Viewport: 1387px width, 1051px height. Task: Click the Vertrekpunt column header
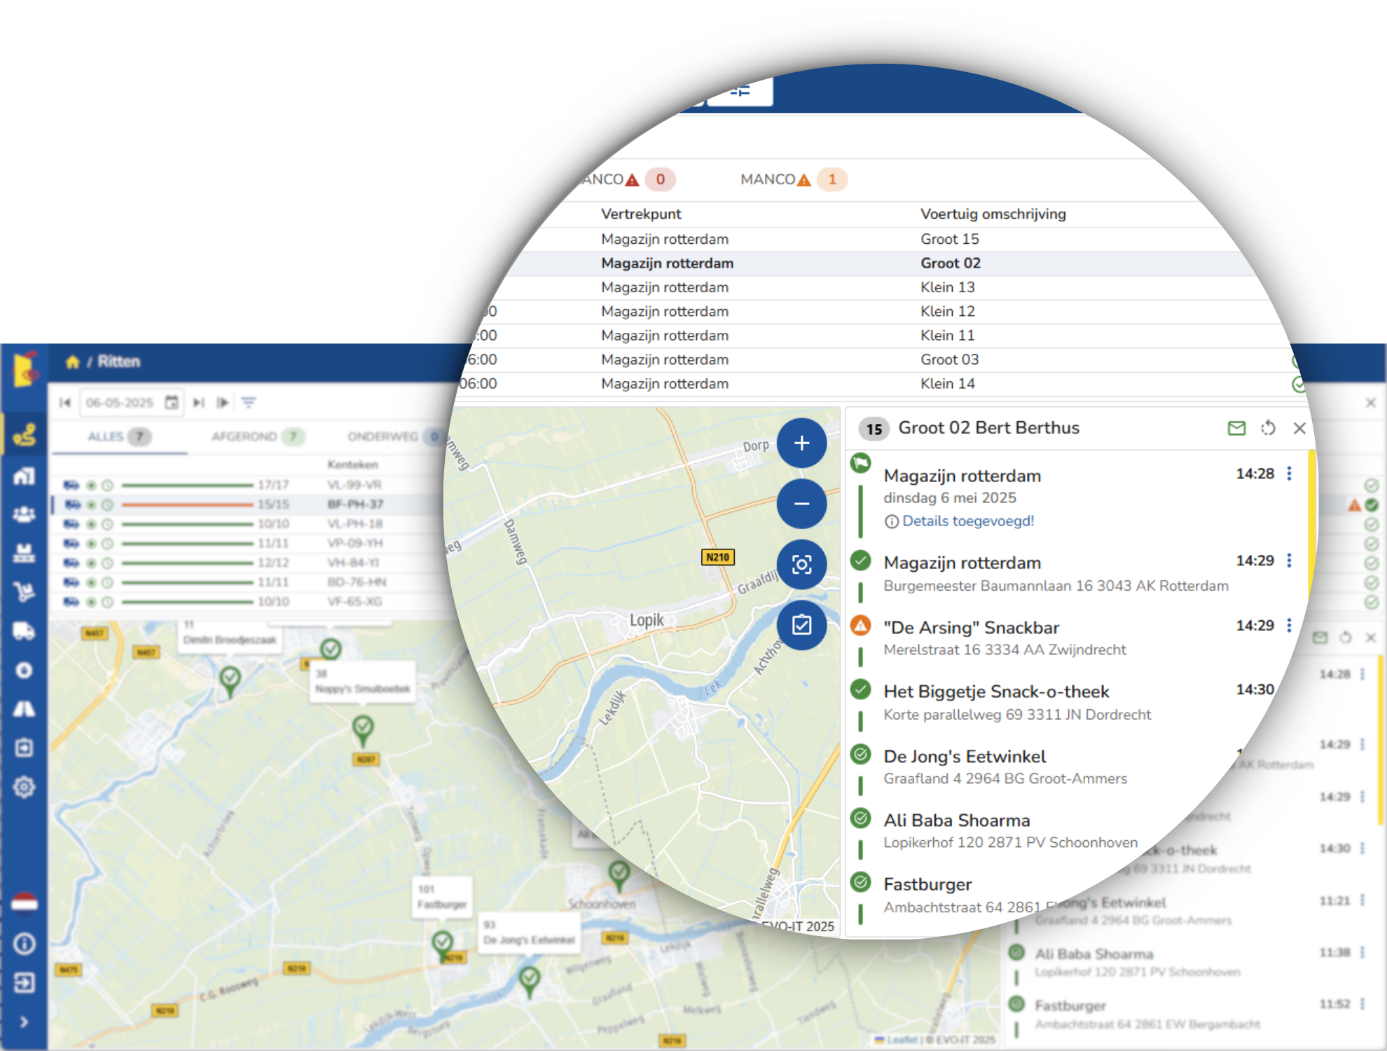[x=641, y=214]
